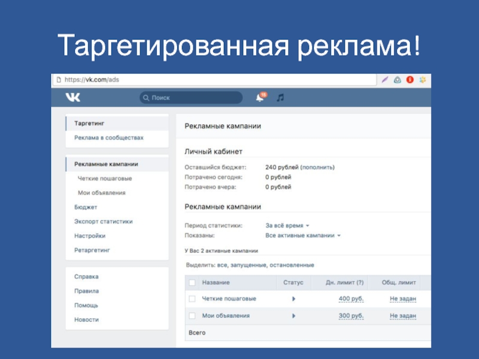Edit the 400 руб. daily limit
The height and width of the screenshot is (359, 479).
tap(351, 299)
